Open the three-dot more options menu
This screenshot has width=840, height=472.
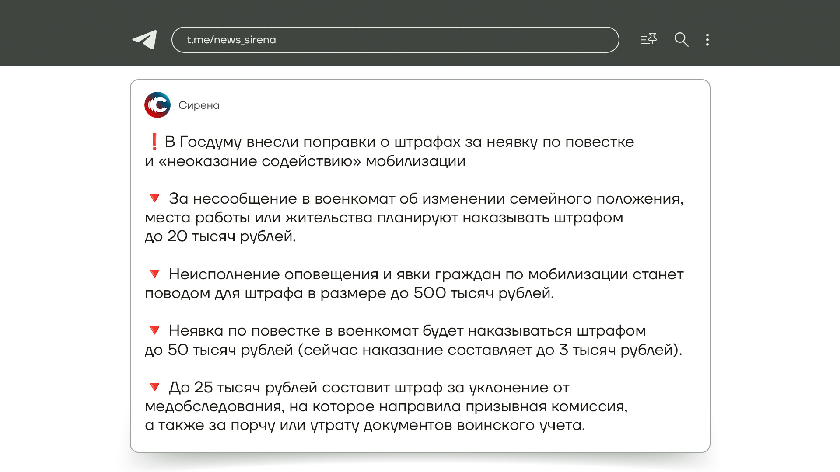(707, 40)
